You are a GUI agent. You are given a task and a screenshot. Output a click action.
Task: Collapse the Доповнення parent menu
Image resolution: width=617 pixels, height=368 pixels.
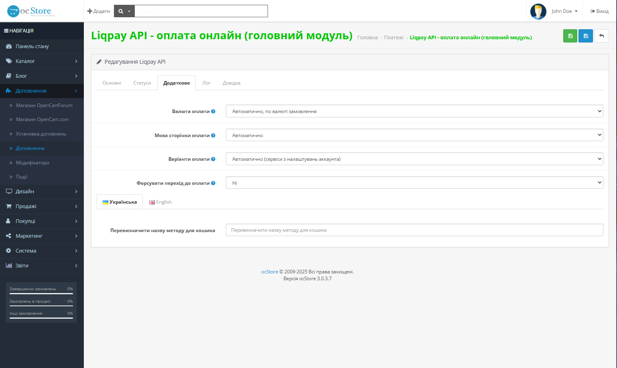pyautogui.click(x=42, y=91)
